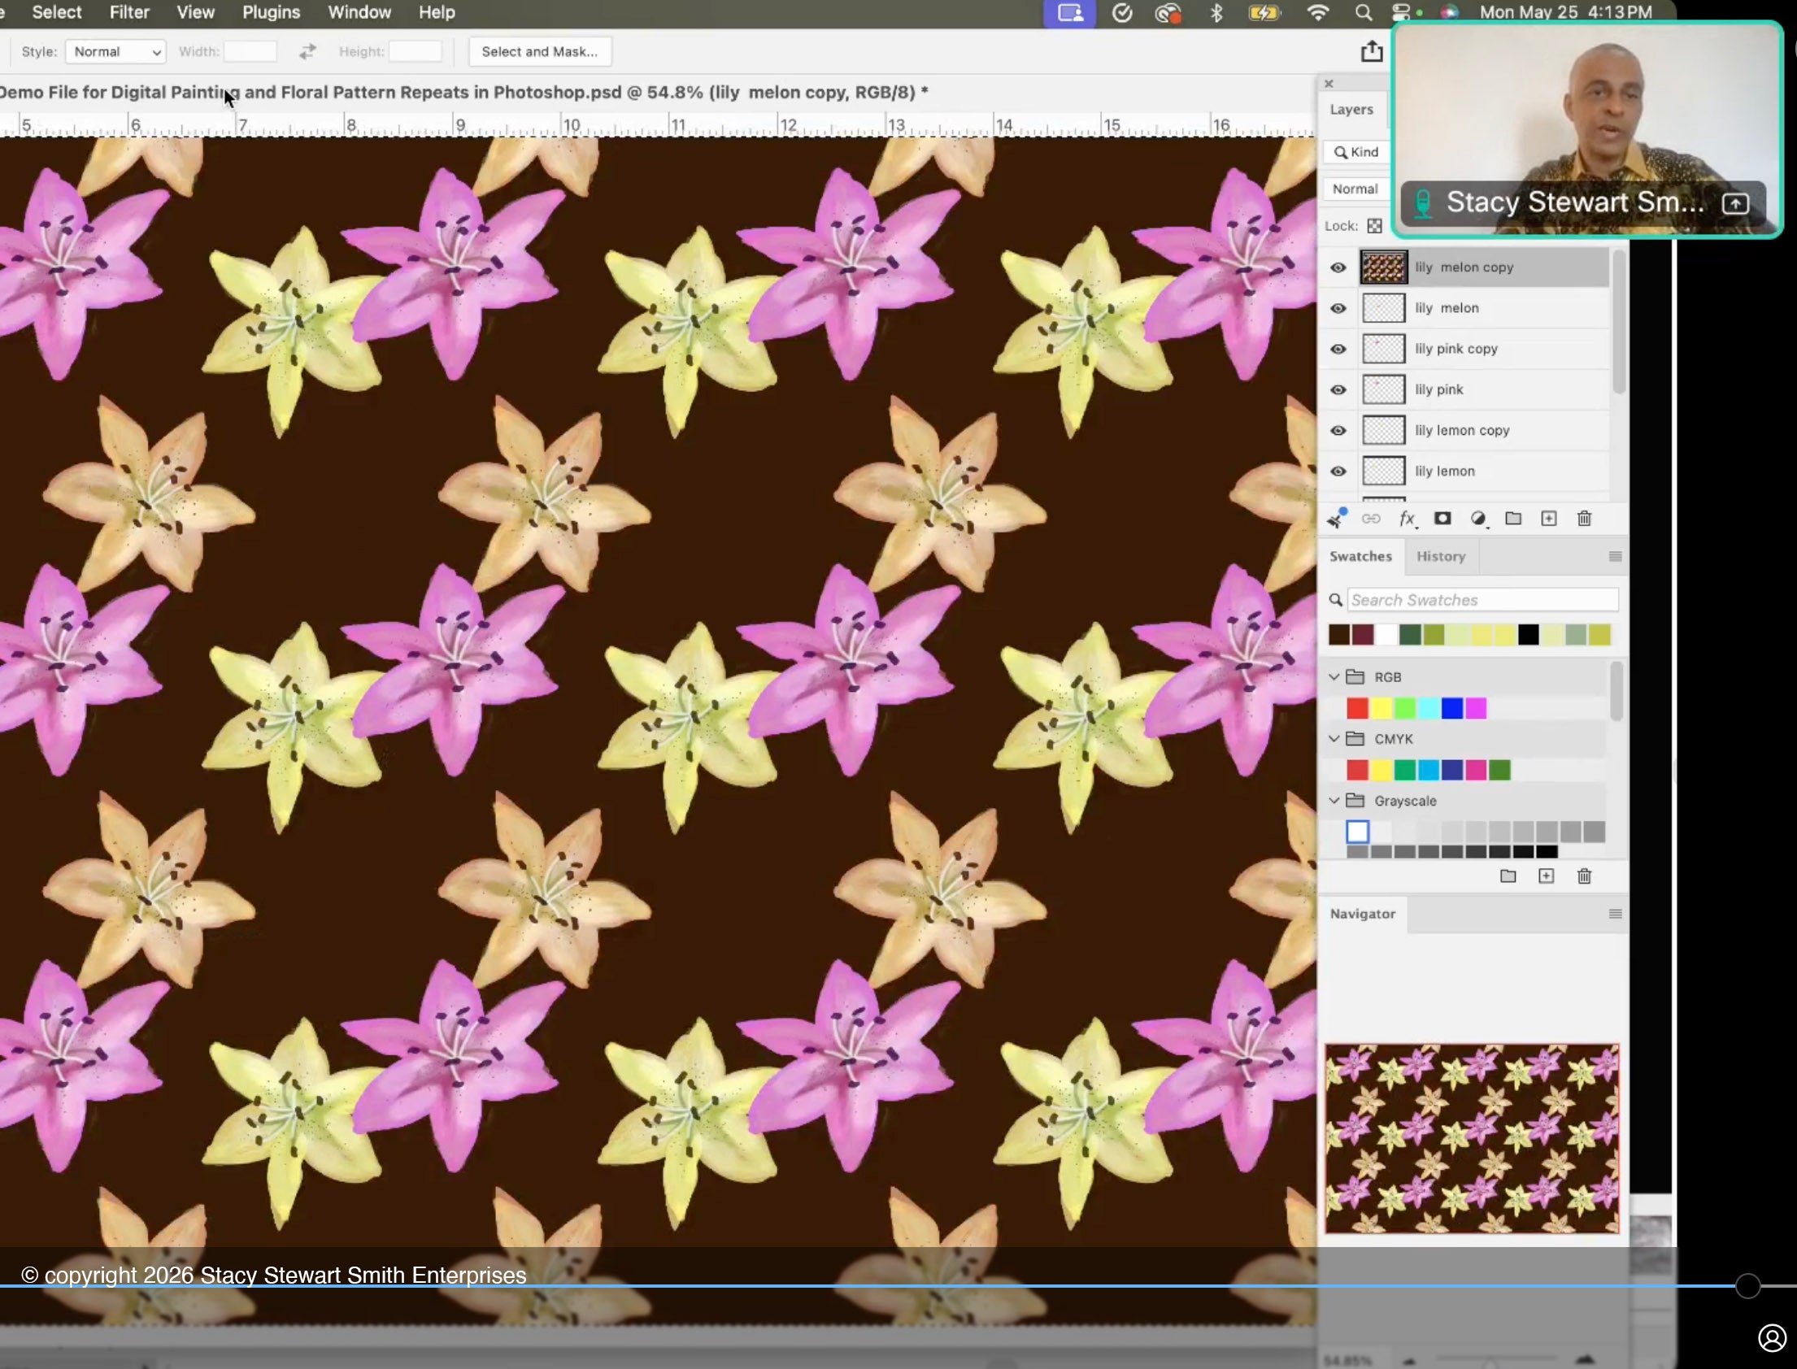Open the layer Kind filter dropdown

tap(1358, 151)
